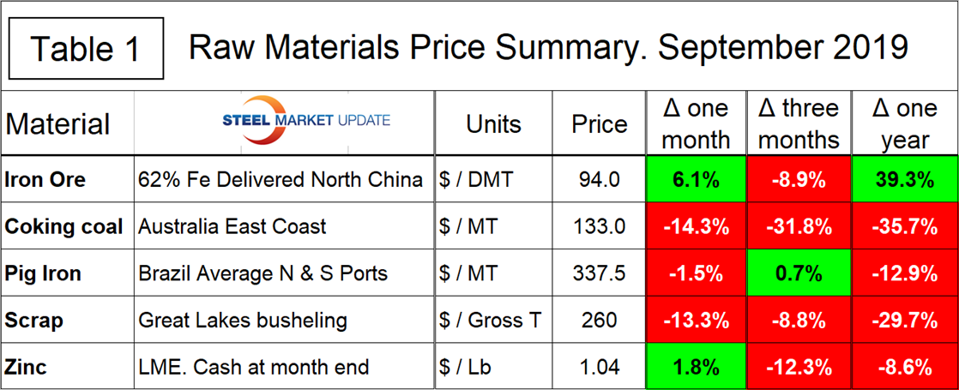
Task: Click the Δ three months column header
Action: (797, 123)
